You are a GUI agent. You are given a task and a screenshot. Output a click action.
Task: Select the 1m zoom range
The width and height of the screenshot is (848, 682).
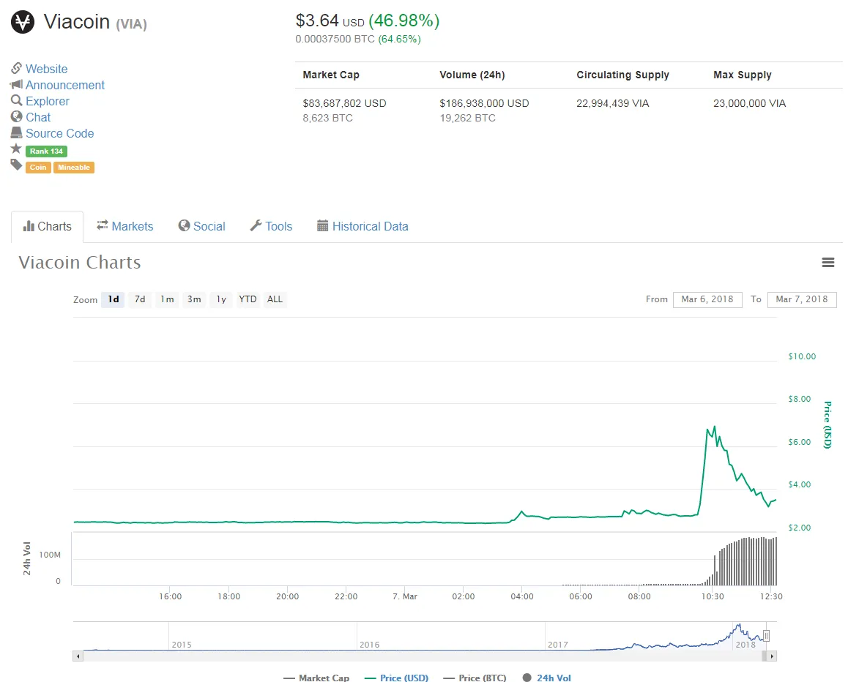click(167, 299)
